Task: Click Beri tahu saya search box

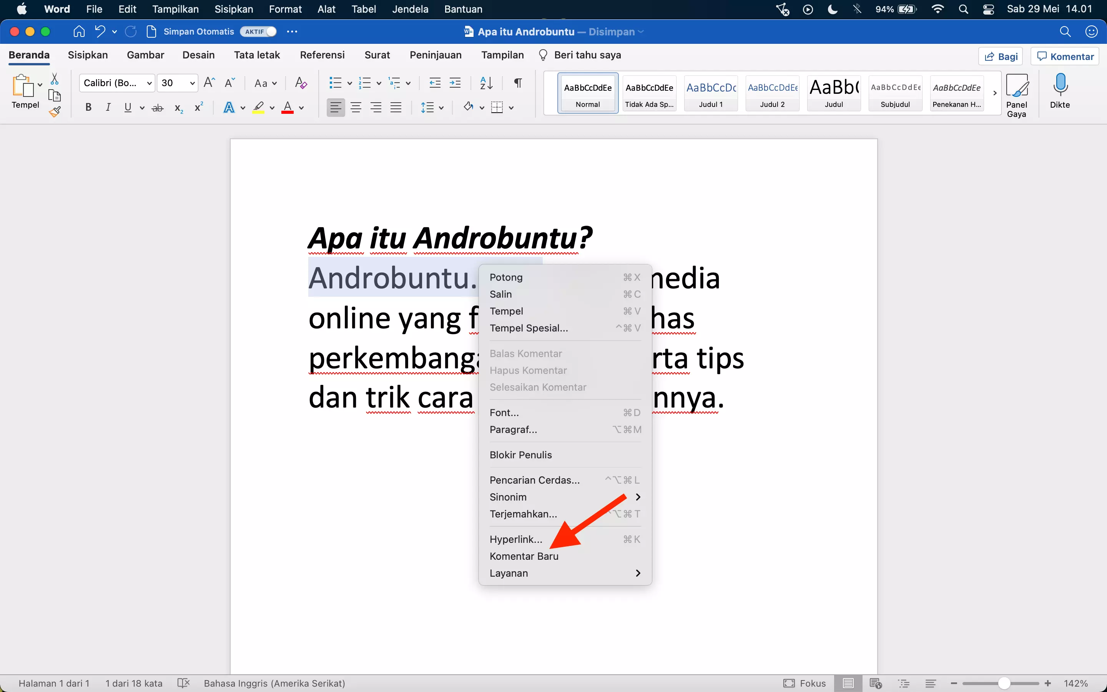Action: pyautogui.click(x=580, y=55)
